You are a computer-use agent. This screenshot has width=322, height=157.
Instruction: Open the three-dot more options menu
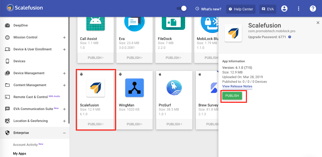coord(299,9)
